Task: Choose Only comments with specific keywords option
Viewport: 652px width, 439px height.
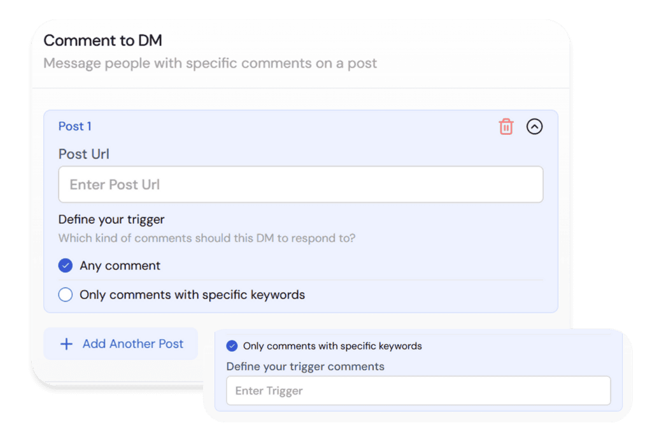Action: 66,295
